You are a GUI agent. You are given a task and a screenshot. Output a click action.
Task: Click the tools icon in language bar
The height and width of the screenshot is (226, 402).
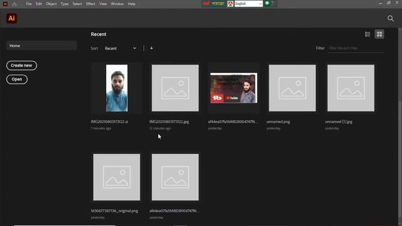274,4
